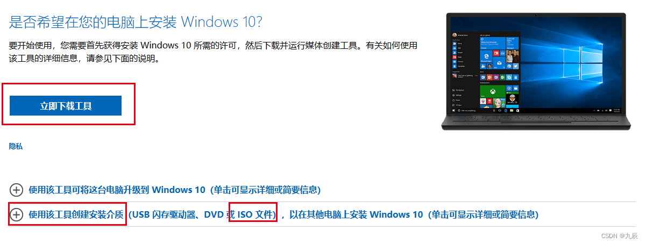Image resolution: width=646 pixels, height=244 pixels.
Task: Click the 使用该工具创建安装介质 link text
Action: pos(76,214)
